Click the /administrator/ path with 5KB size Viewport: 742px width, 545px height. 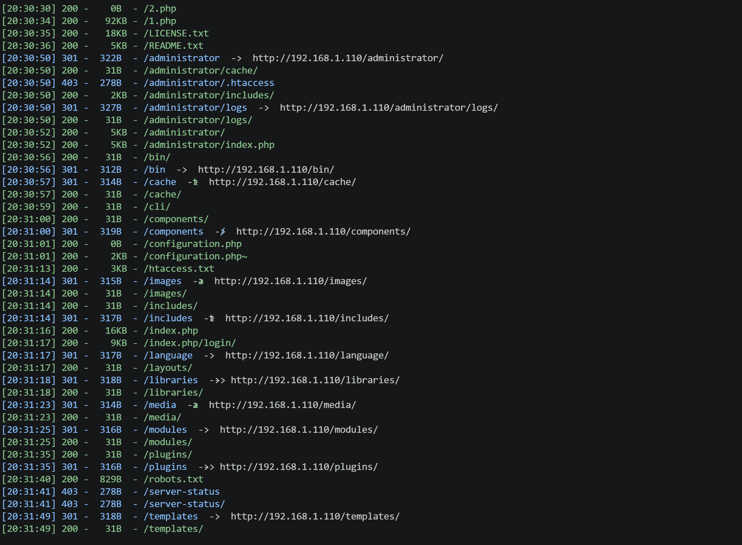click(184, 133)
